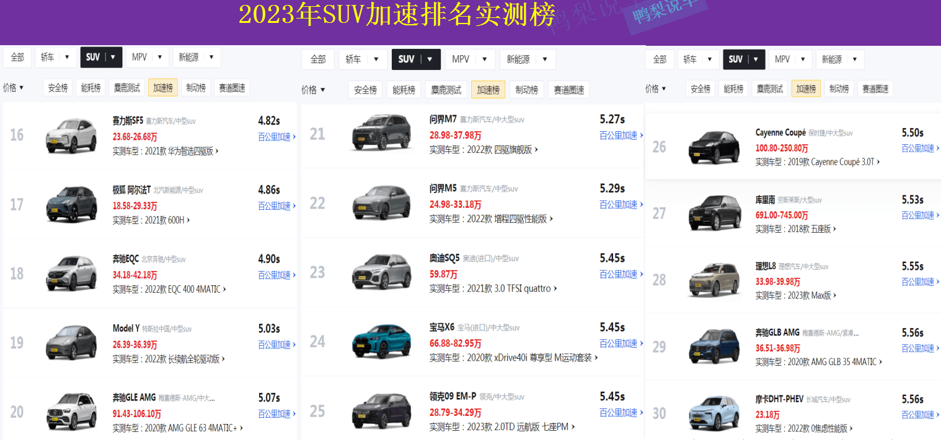The height and width of the screenshot is (440, 941).
Task: Open the 价格 filter in rank 21-25 panel
Action: pos(313,90)
